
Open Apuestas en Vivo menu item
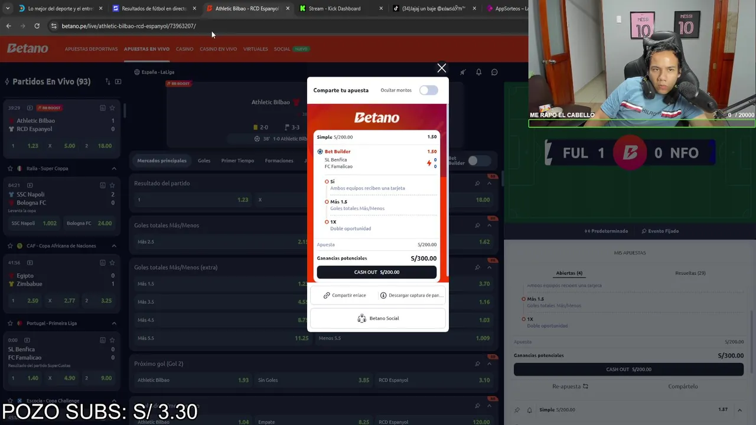146,49
